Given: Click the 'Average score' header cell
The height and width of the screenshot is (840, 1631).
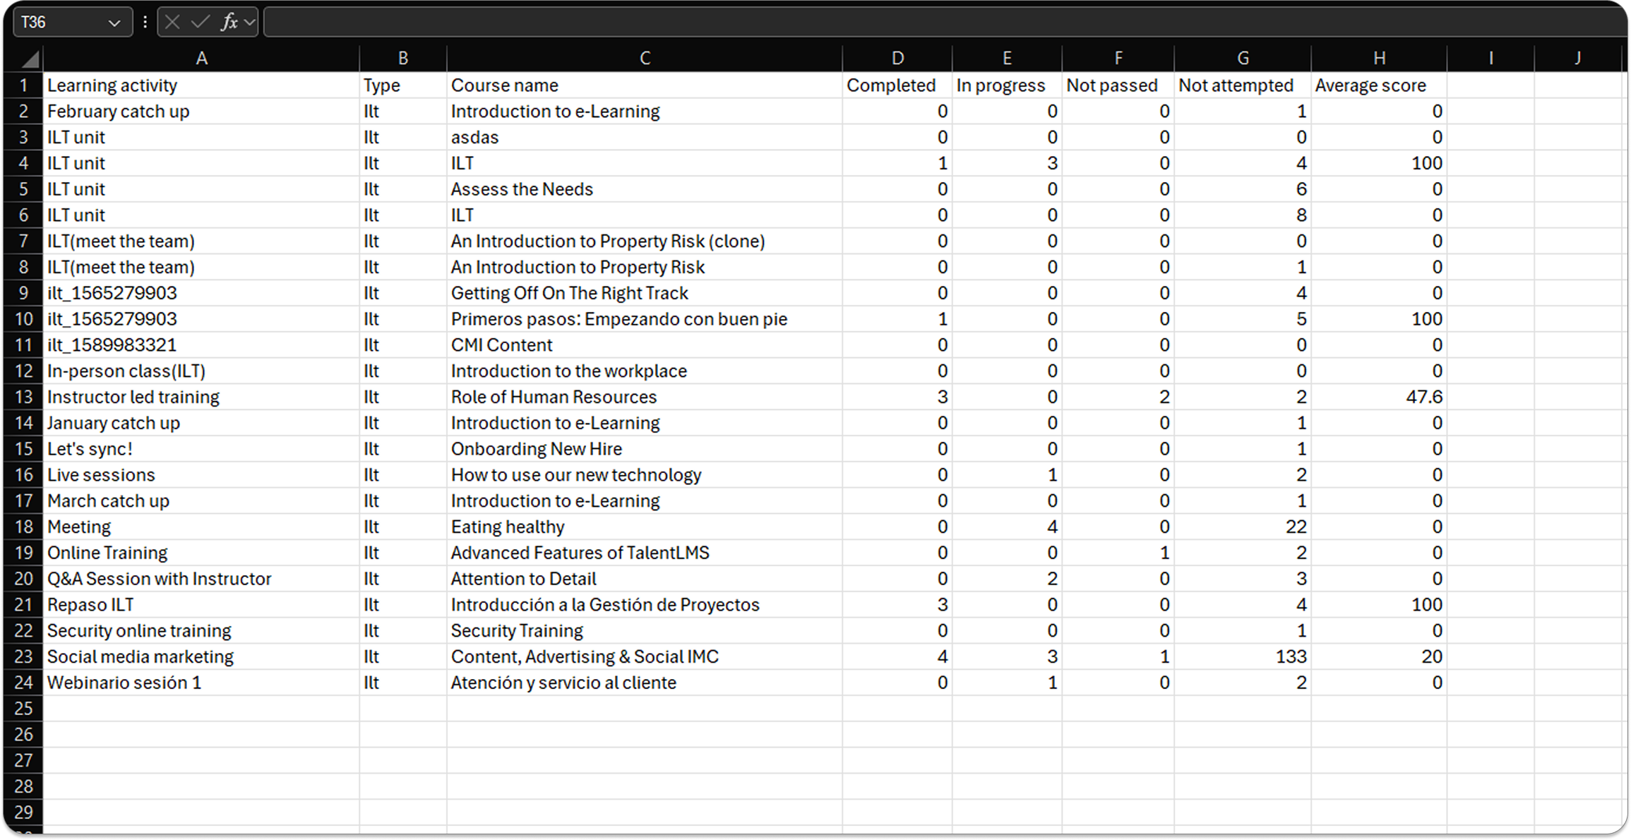Looking at the screenshot, I should [1379, 85].
